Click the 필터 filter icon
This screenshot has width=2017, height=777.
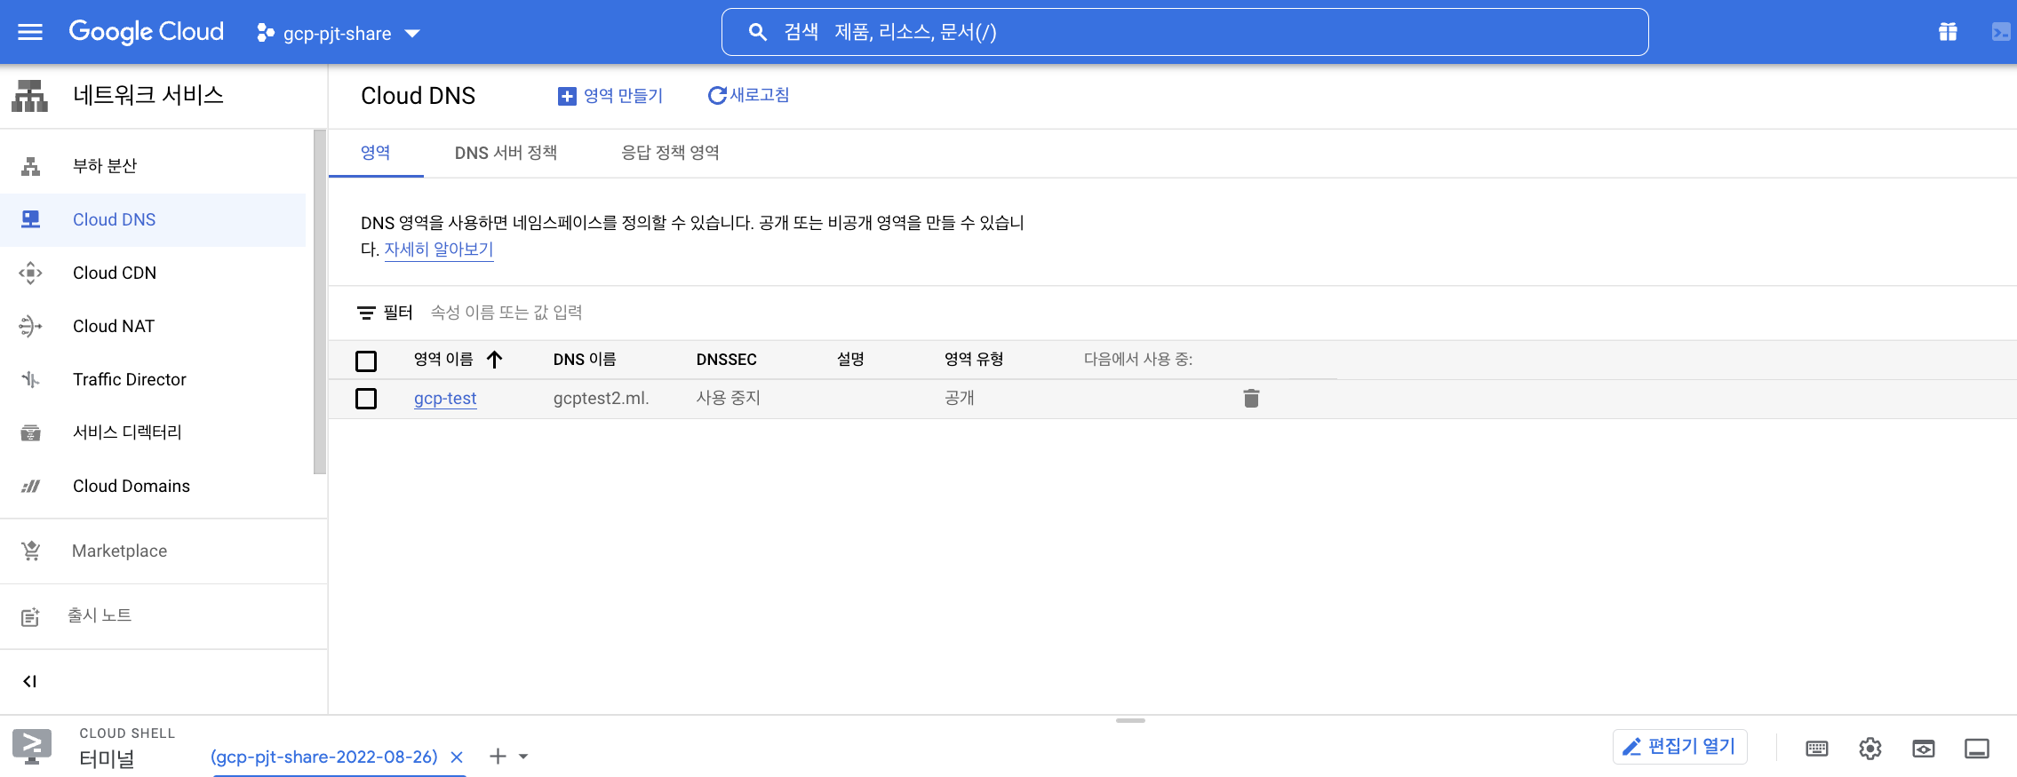366,313
